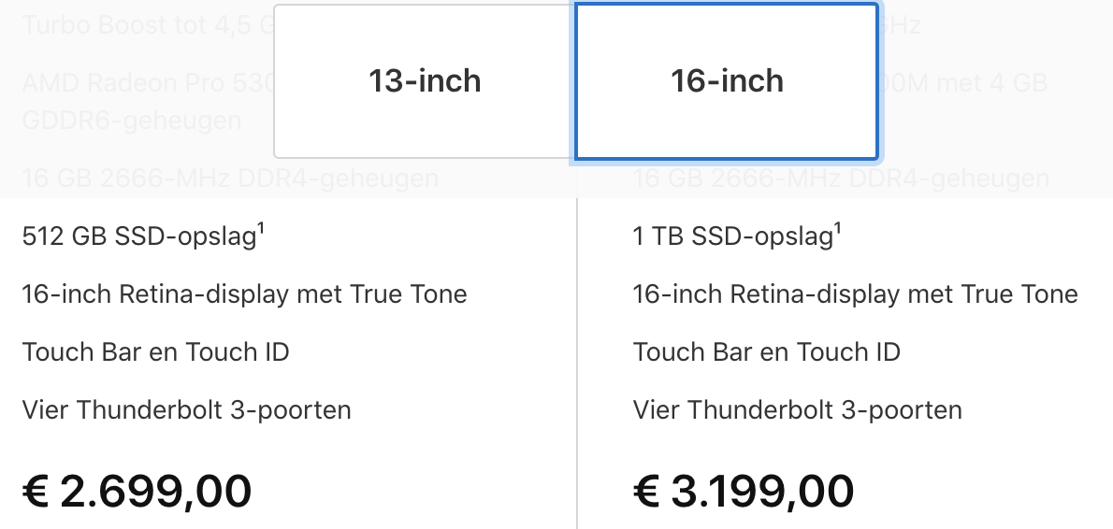Click Retina-display line in the € 2.699,00 column

click(x=244, y=293)
